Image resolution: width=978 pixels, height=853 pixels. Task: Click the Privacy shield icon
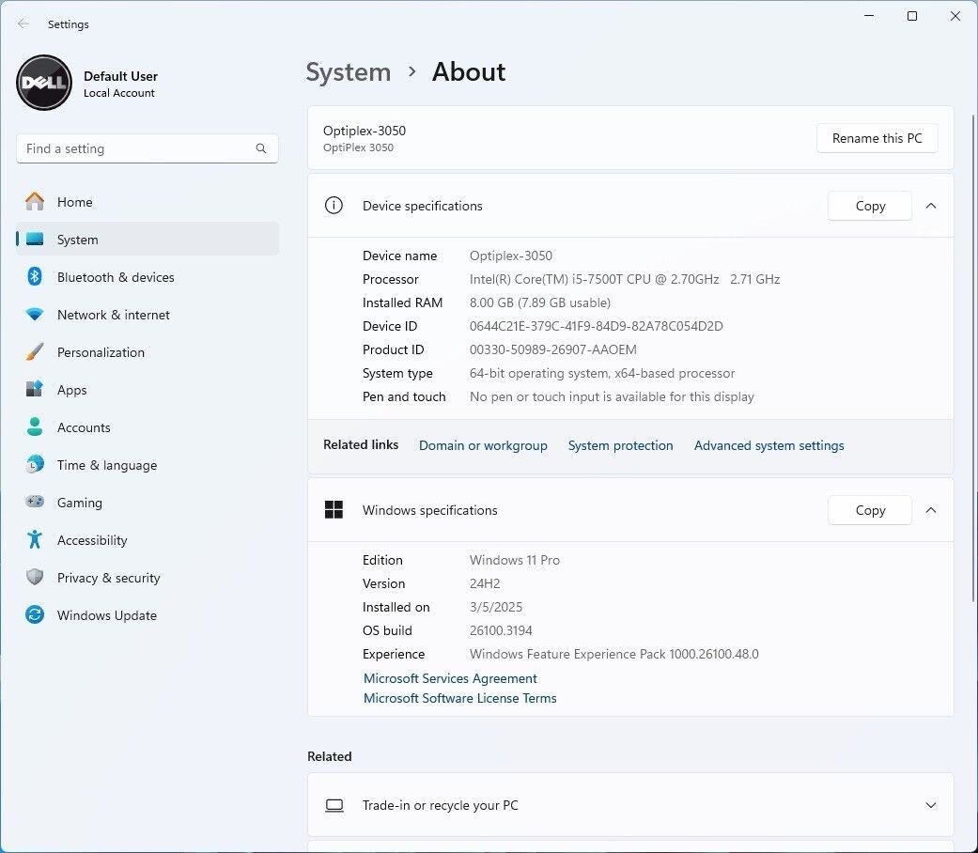(35, 577)
